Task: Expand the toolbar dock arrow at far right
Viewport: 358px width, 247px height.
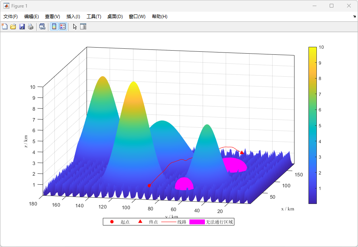Action: (x=354, y=17)
